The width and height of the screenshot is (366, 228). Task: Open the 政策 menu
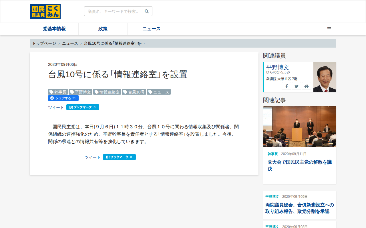point(103,29)
